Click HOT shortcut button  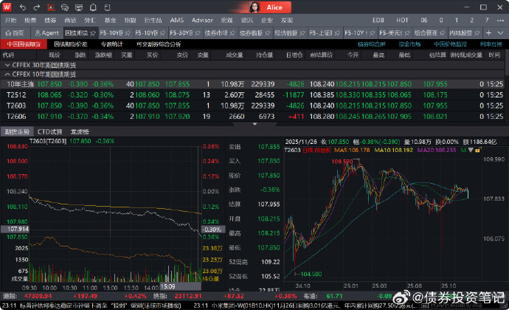402,20
